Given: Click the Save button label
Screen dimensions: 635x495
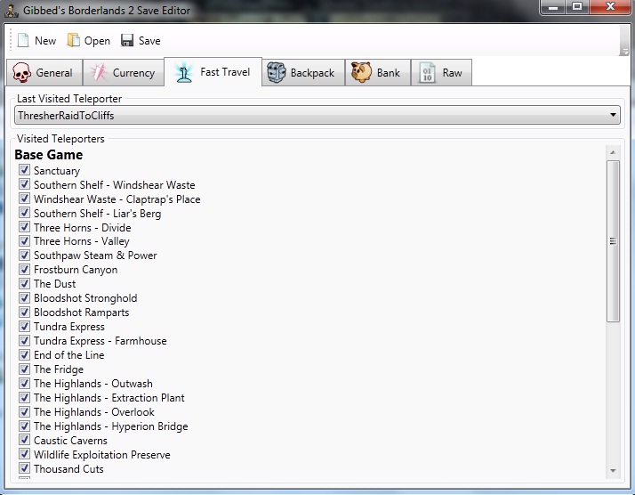Looking at the screenshot, I should 149,41.
